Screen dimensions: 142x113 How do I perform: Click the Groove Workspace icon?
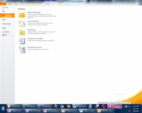point(22,24)
